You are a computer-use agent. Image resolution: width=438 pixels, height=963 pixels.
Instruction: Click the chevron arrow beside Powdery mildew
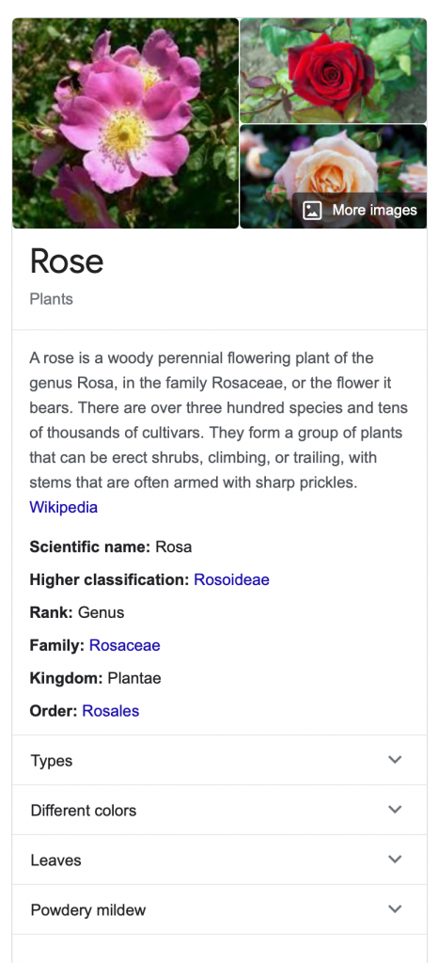(395, 909)
